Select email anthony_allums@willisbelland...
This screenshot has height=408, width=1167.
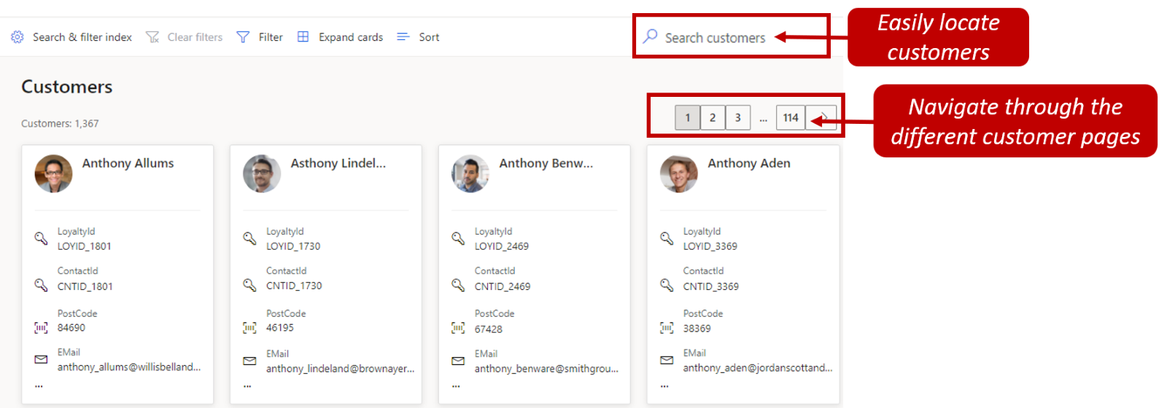coord(129,367)
